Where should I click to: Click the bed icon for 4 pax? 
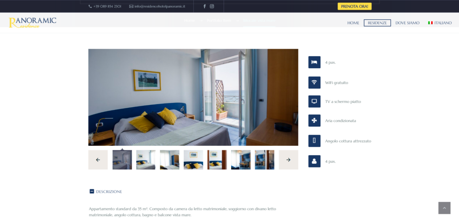(x=314, y=62)
